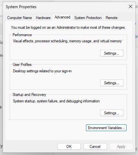Viewport: 138px width, 155px height.
Task: Switch to the Computer Name tab
Action: [x=19, y=18]
